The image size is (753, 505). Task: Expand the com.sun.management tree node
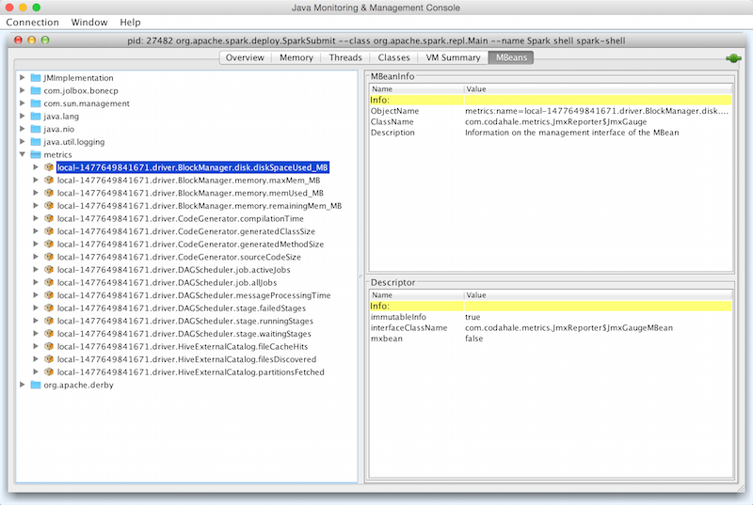point(23,103)
